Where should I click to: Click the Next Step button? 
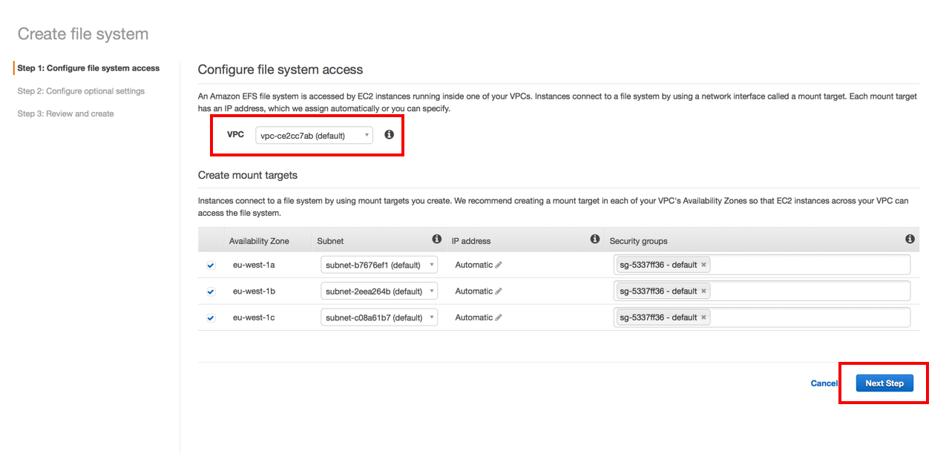pos(884,383)
